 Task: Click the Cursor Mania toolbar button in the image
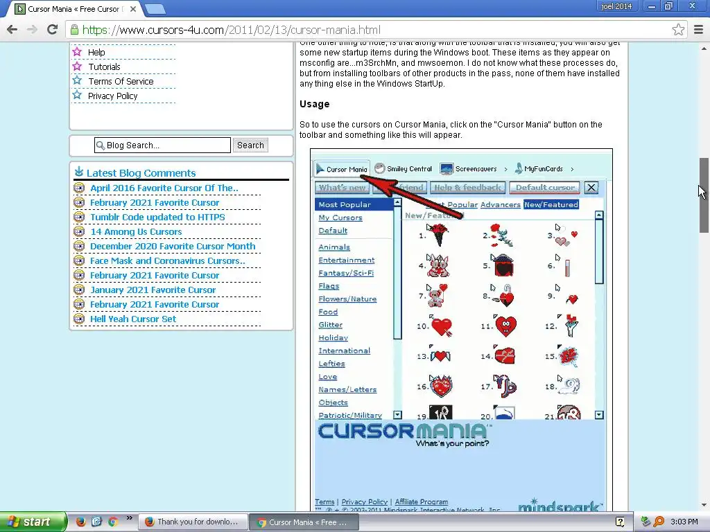[342, 169]
